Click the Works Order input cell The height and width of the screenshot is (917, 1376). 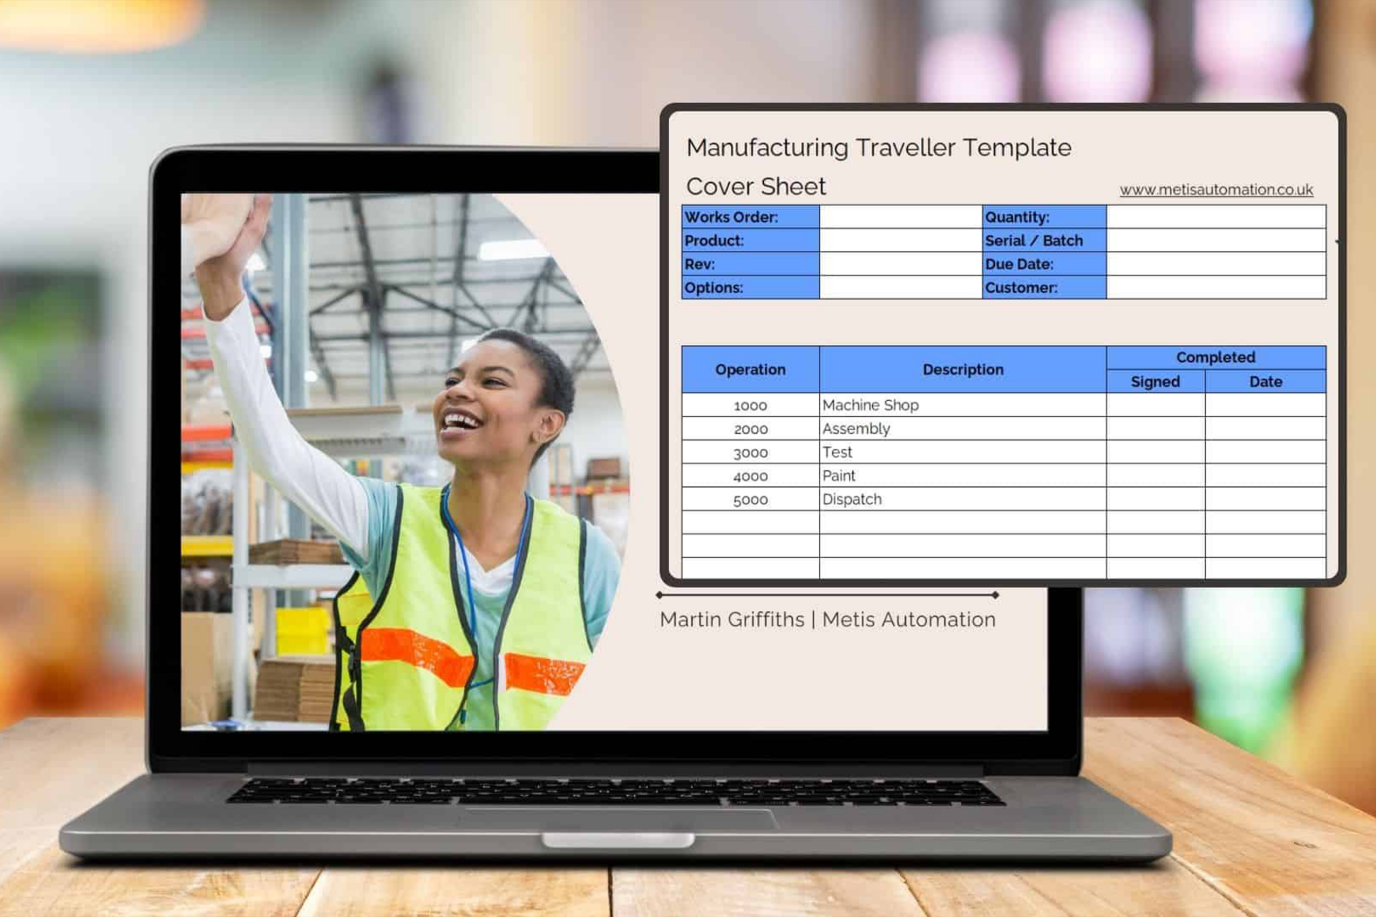900,217
